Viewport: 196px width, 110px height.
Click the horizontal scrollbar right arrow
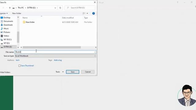(x=96, y=47)
